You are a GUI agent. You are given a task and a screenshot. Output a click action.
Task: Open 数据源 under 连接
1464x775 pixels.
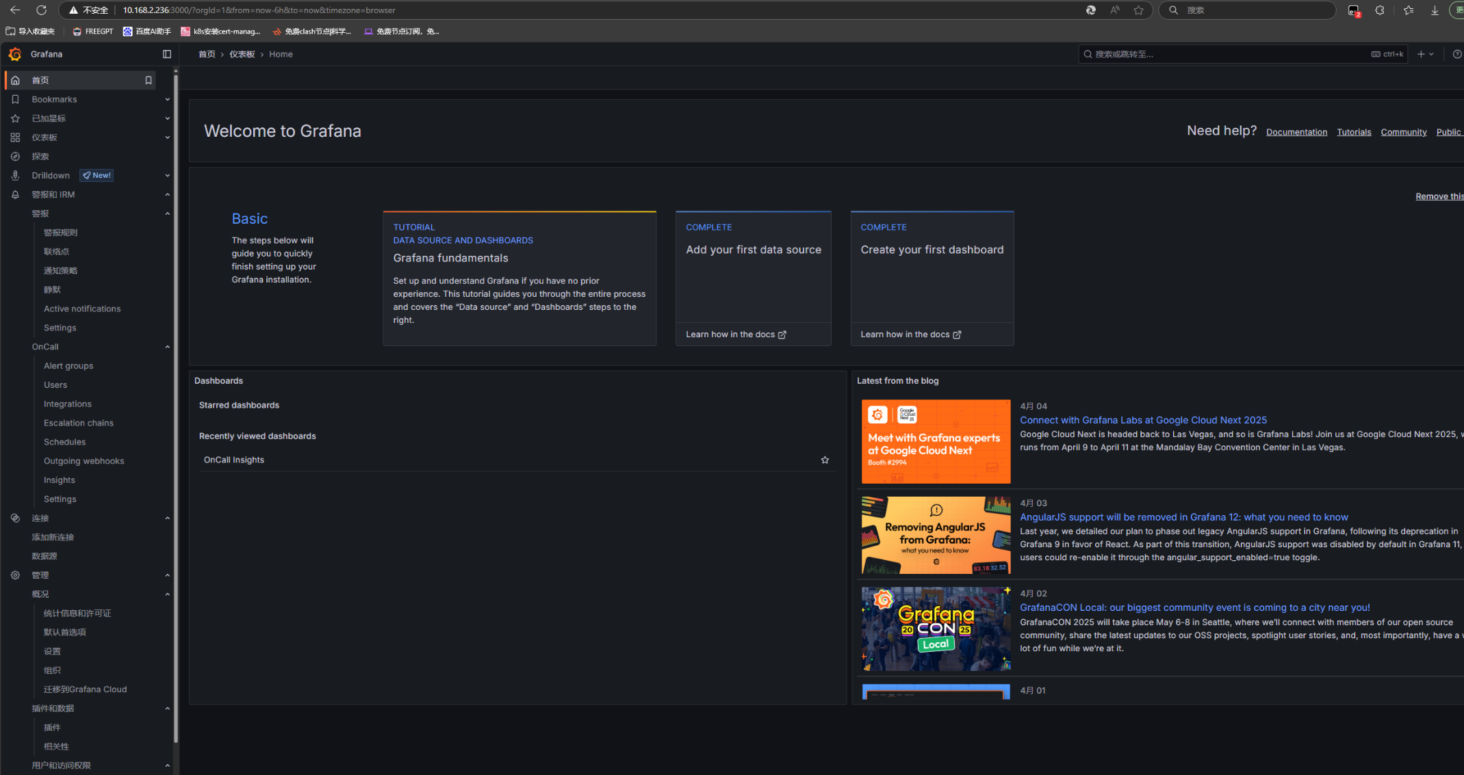(x=44, y=556)
